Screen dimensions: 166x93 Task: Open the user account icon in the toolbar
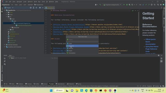click(x=96, y=5)
